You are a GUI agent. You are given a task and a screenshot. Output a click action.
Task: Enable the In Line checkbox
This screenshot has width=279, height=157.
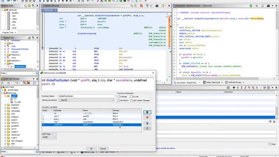pos(131,97)
